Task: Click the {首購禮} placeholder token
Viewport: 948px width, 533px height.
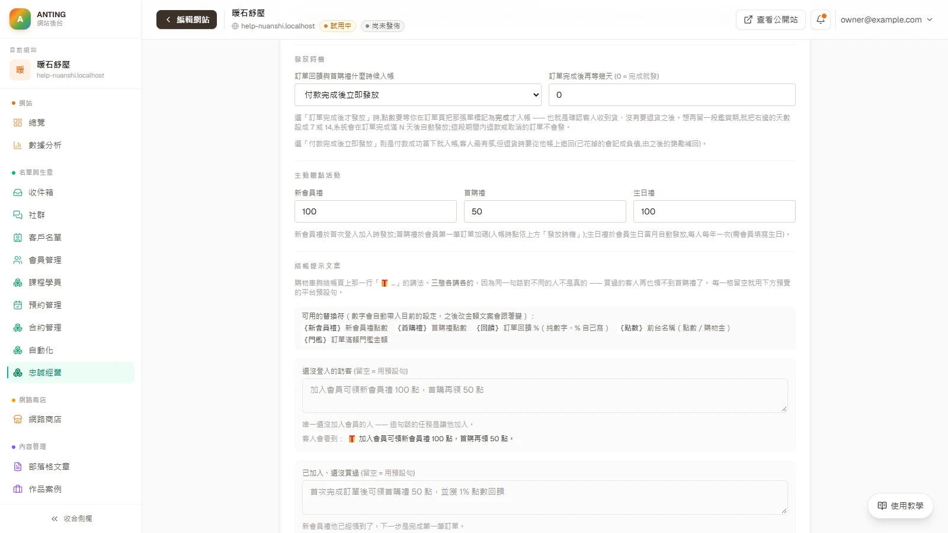Action: coord(412,328)
